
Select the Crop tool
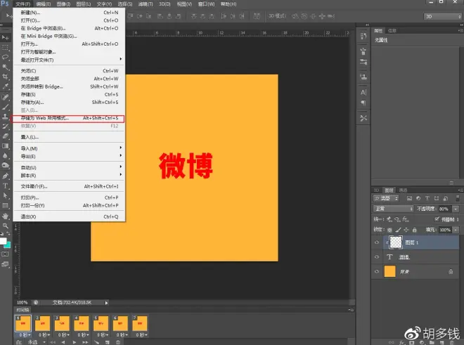tap(5, 77)
